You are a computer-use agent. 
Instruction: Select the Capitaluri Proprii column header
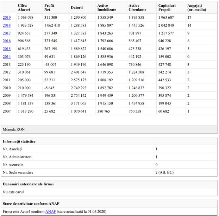coord(167,7)
